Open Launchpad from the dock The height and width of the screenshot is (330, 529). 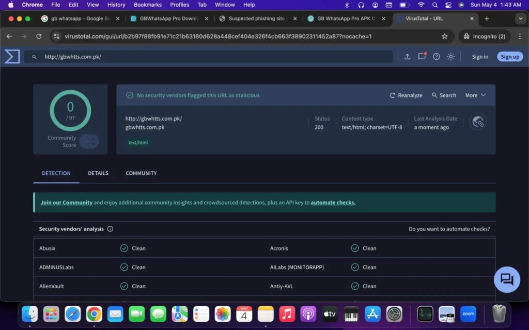[x=51, y=314]
